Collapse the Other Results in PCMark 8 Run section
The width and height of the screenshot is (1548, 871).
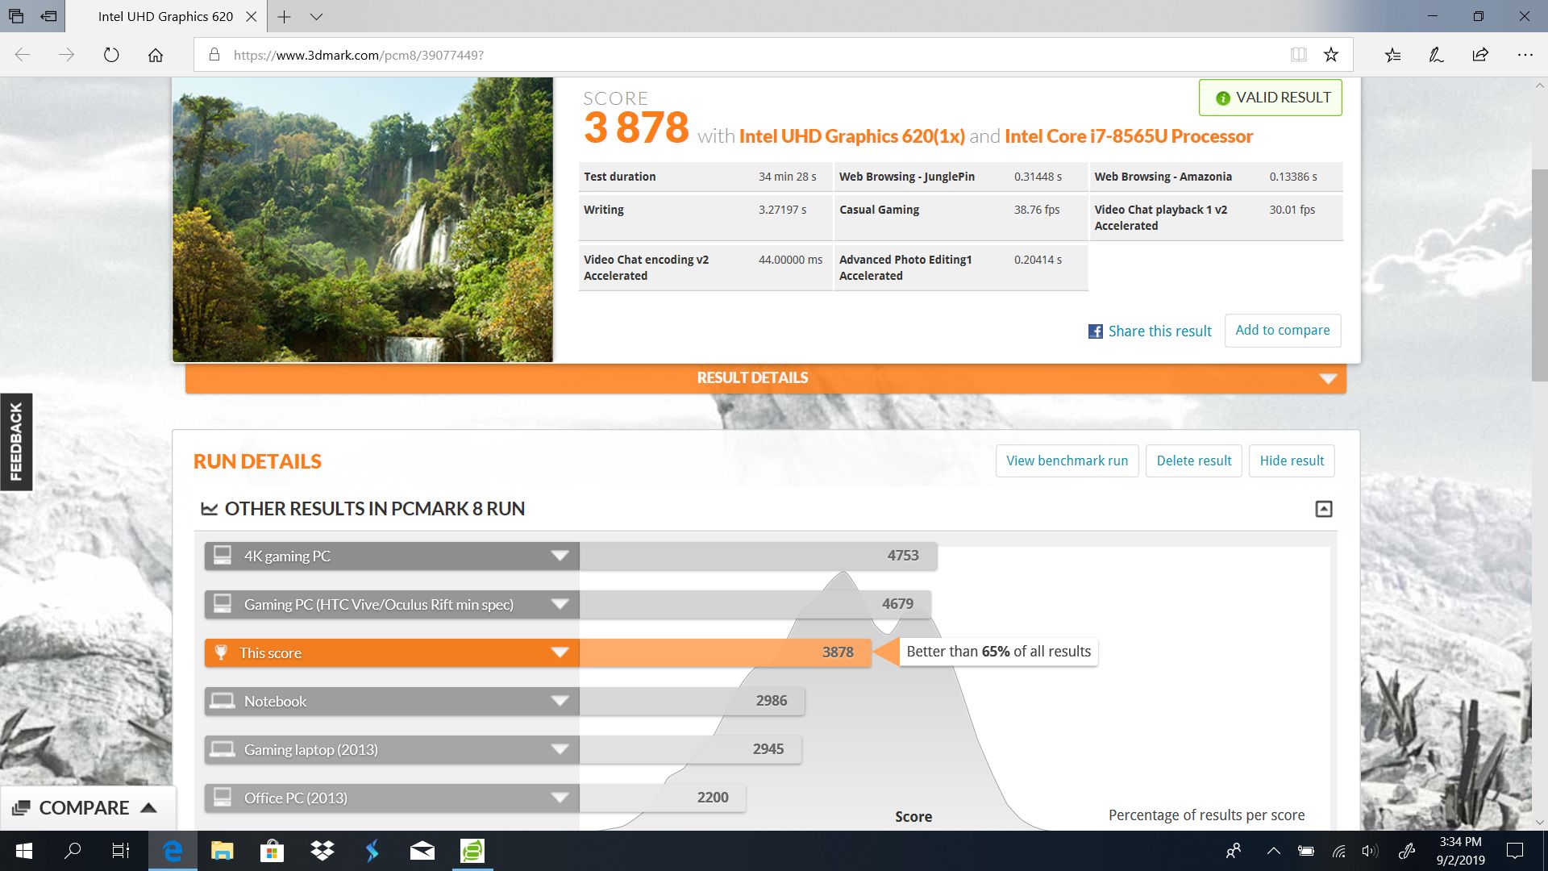1324,509
